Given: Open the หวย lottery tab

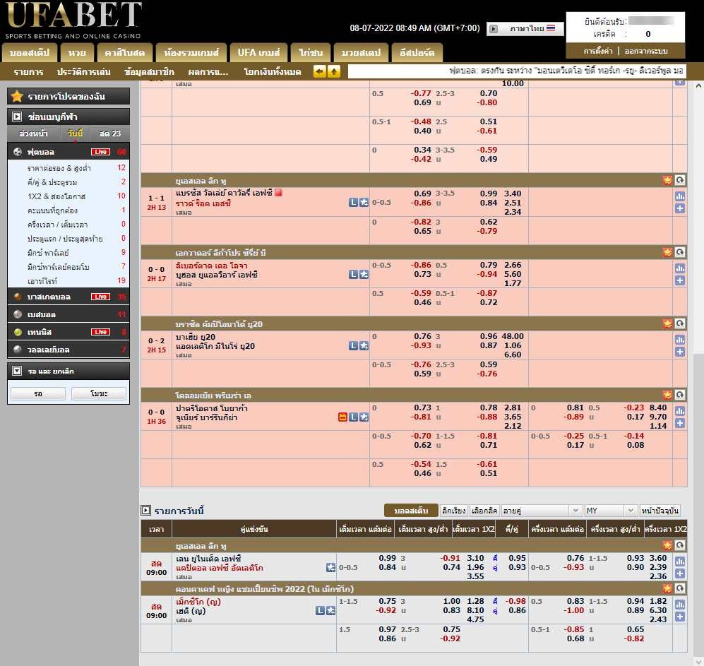Looking at the screenshot, I should (77, 52).
